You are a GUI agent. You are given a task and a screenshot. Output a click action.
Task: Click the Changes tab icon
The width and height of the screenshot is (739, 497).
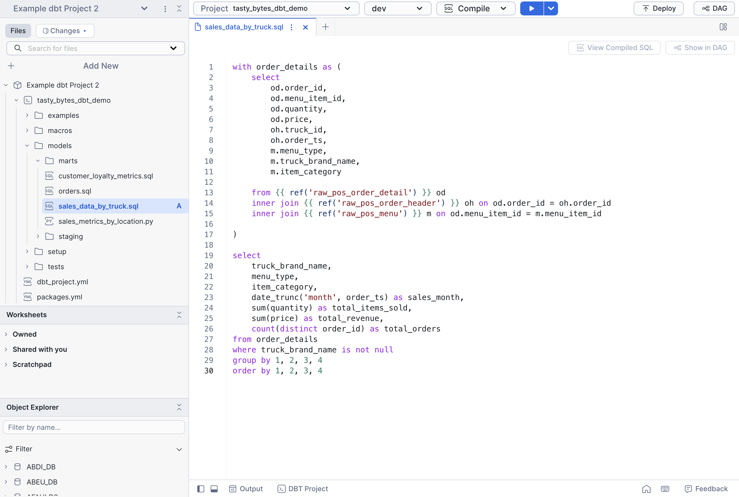[x=45, y=31]
